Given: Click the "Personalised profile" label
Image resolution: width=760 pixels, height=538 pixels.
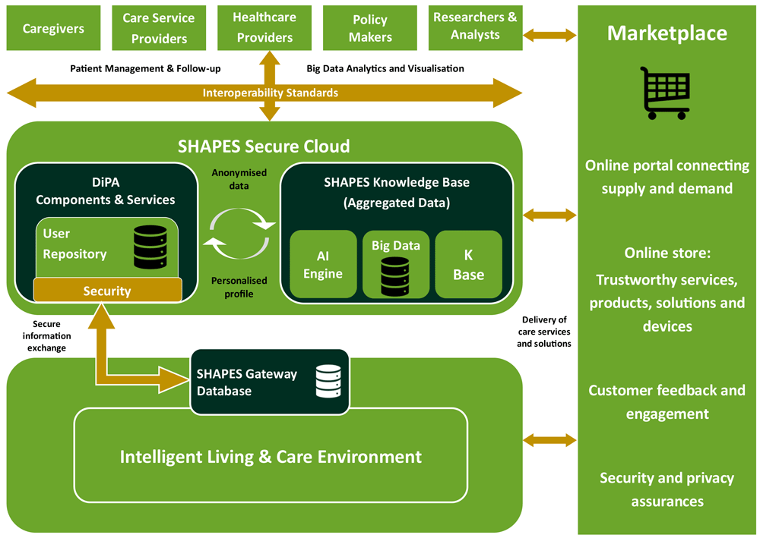Looking at the screenshot, I should point(239,287).
